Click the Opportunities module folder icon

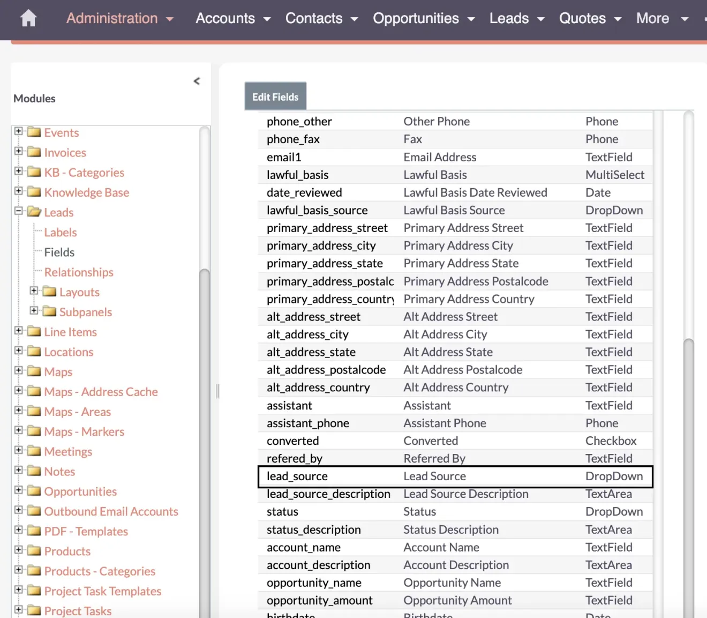33,491
